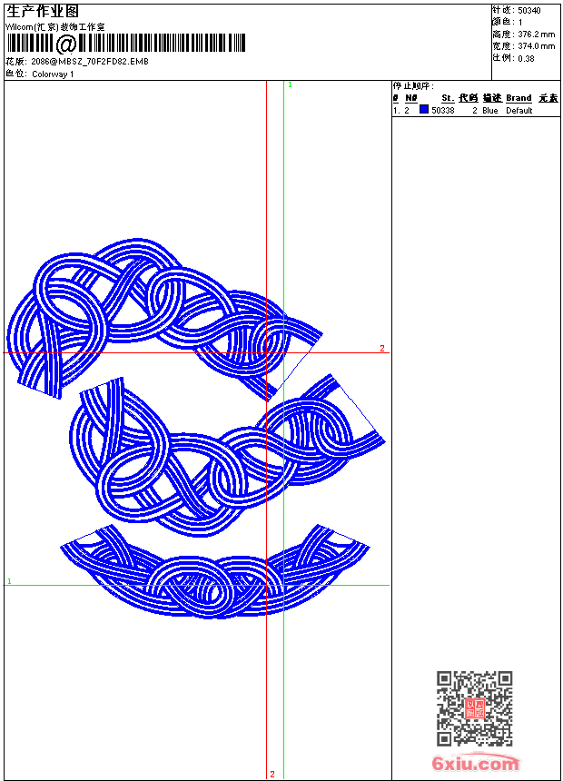
Task: Click the 2086@MBSZ_70F2FD82.EMB file name
Action: coord(90,61)
